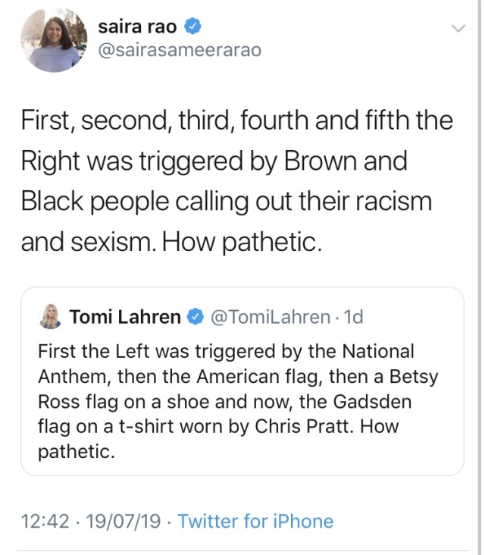Click verified badge beside saira rao
Viewport: 485px width, 555px height.
tap(194, 28)
